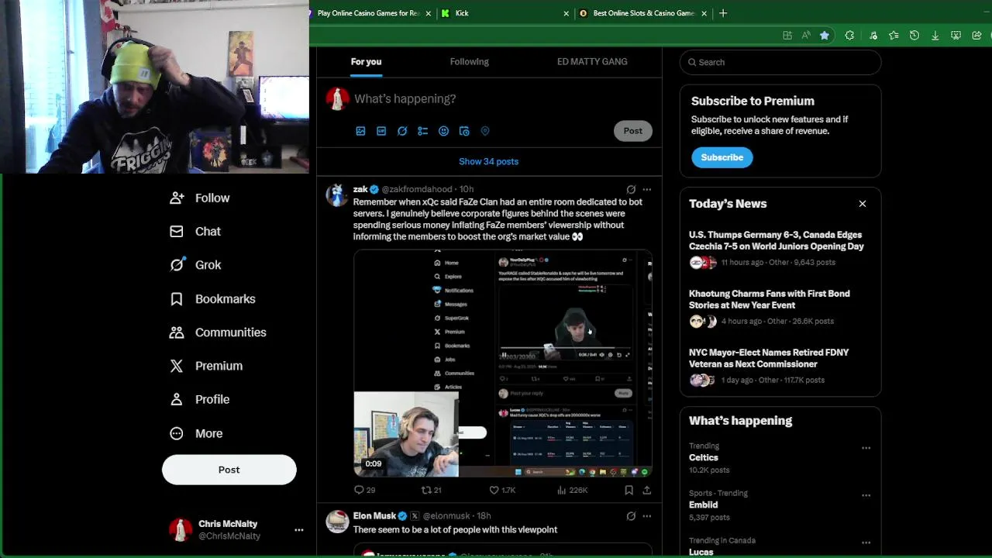
Task: Go to Bookmarks in the sidebar
Action: 213,298
